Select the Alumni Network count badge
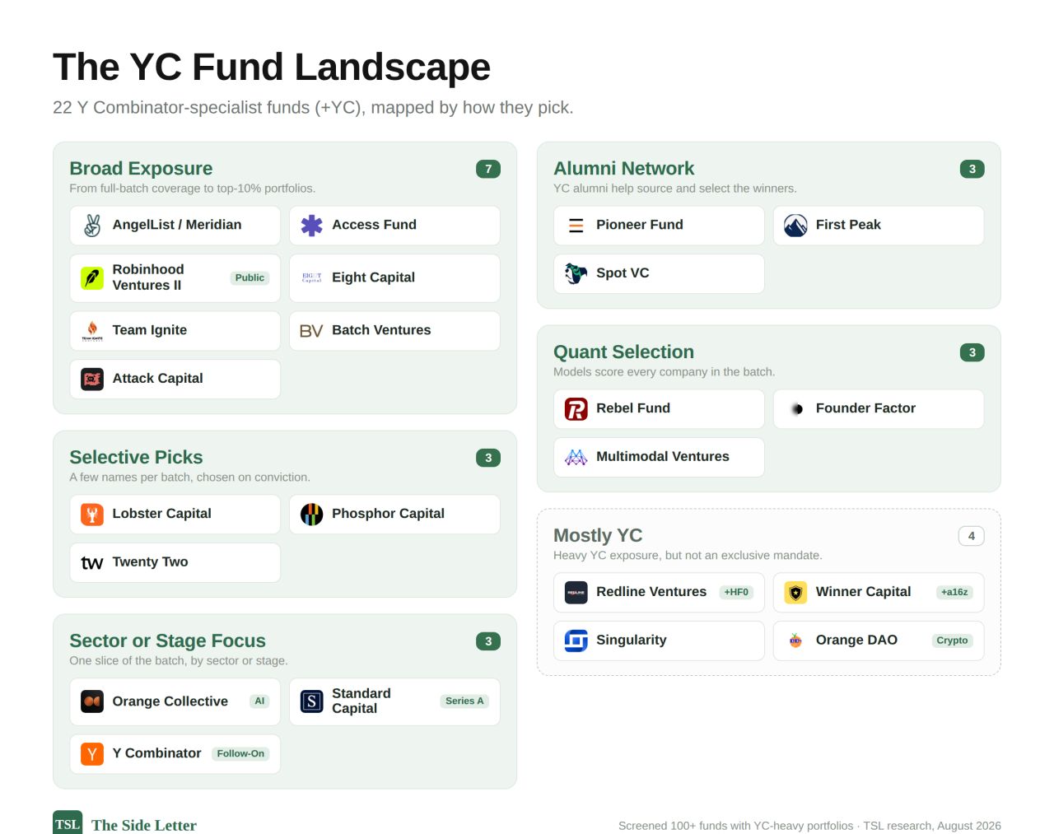The width and height of the screenshot is (1054, 834). tap(972, 170)
